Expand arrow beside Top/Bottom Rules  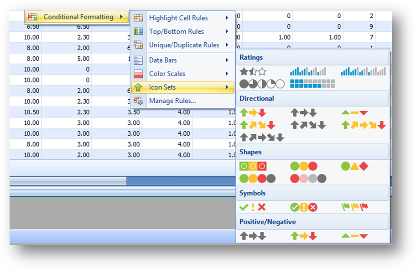[x=227, y=31]
